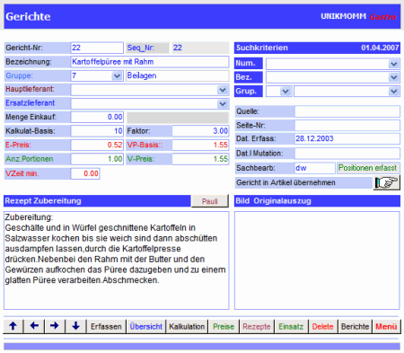
Task: Click the left arrow navigation button
Action: pyautogui.click(x=34, y=326)
